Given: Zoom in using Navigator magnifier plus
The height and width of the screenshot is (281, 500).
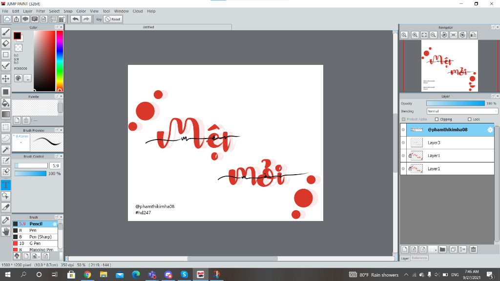Looking at the screenshot, I should tap(415, 35).
